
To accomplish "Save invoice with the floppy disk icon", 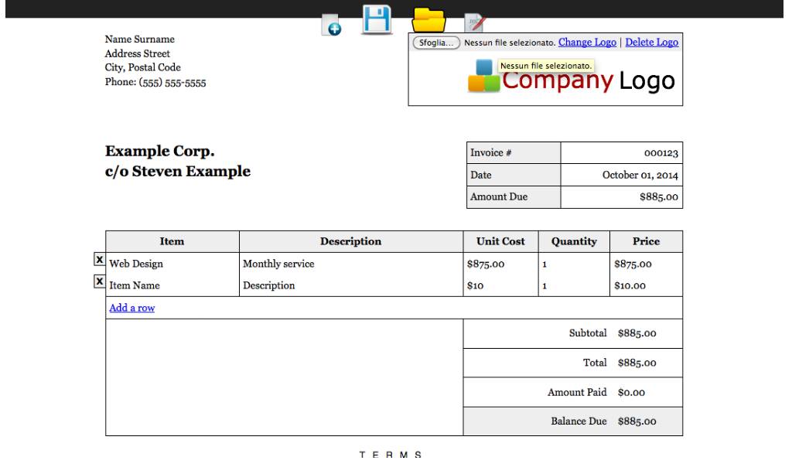I will click(x=377, y=19).
